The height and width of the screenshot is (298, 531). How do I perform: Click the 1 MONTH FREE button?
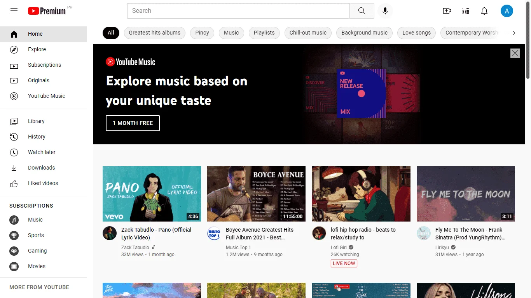coord(133,123)
